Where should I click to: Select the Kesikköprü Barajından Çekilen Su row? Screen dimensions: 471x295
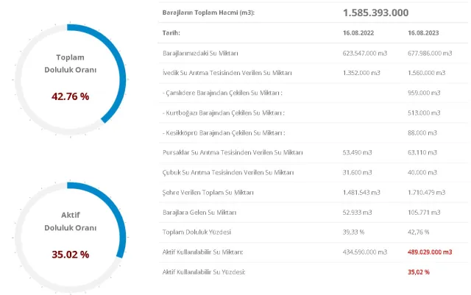click(223, 132)
